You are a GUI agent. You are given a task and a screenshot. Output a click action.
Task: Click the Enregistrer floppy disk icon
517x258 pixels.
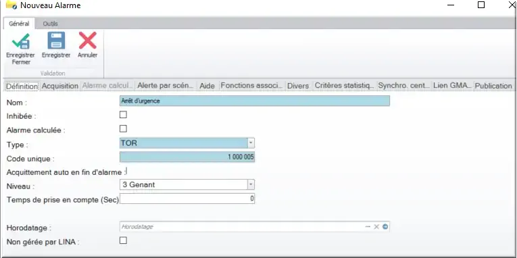coord(56,41)
